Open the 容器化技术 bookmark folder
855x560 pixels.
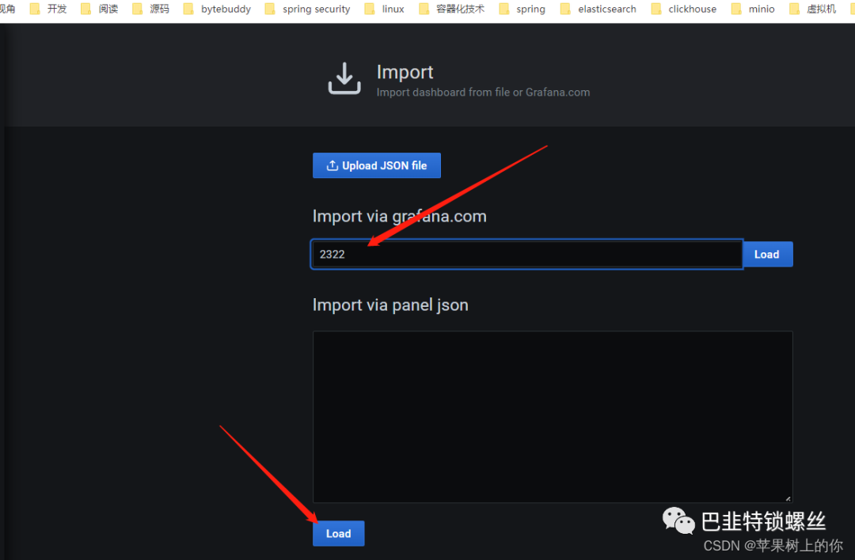click(451, 9)
